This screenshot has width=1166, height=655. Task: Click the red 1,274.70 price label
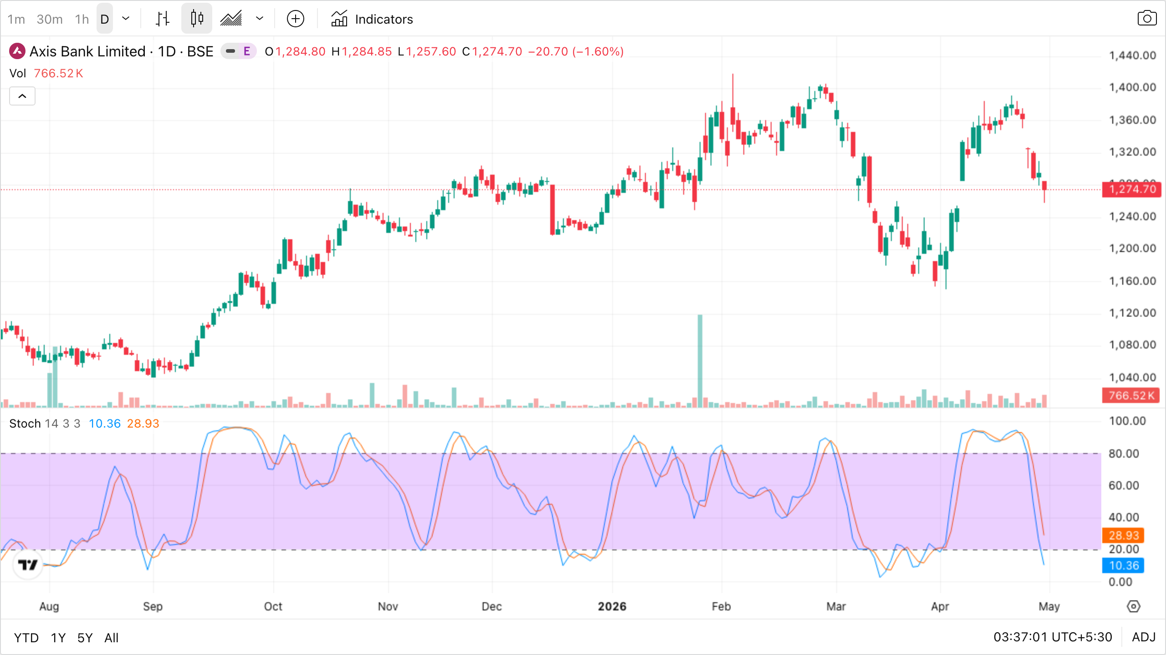tap(1132, 189)
